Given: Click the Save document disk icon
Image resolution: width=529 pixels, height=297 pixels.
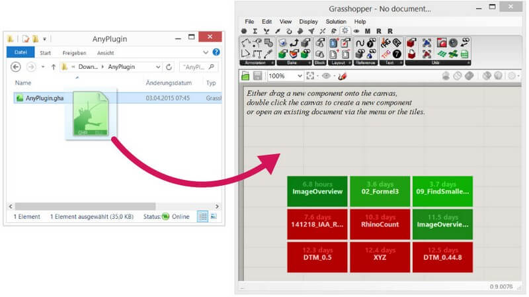Looking at the screenshot, I should point(257,76).
